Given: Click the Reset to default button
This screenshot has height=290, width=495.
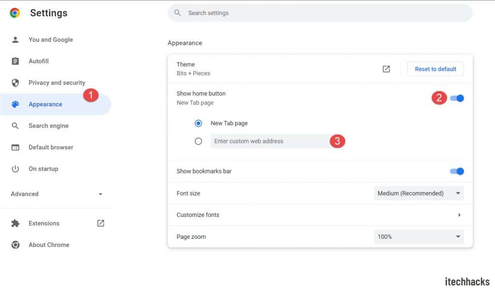Looking at the screenshot, I should click(435, 69).
